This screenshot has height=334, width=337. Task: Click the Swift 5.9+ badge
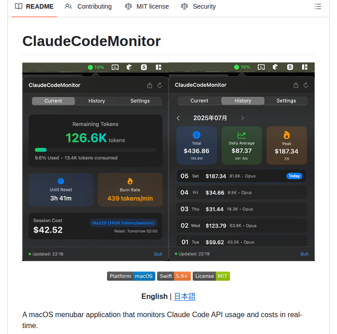(174, 276)
